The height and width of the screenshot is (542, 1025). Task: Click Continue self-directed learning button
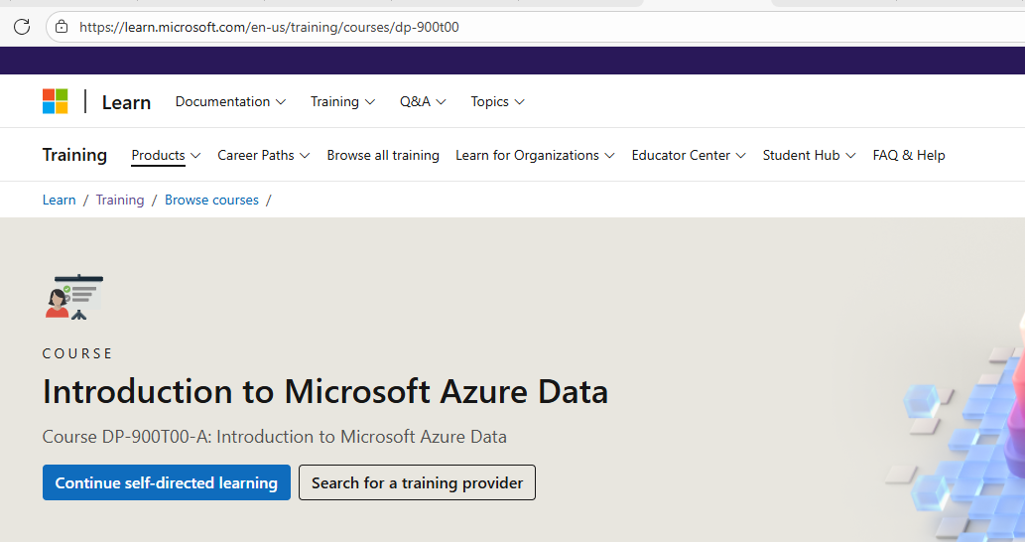tap(167, 482)
